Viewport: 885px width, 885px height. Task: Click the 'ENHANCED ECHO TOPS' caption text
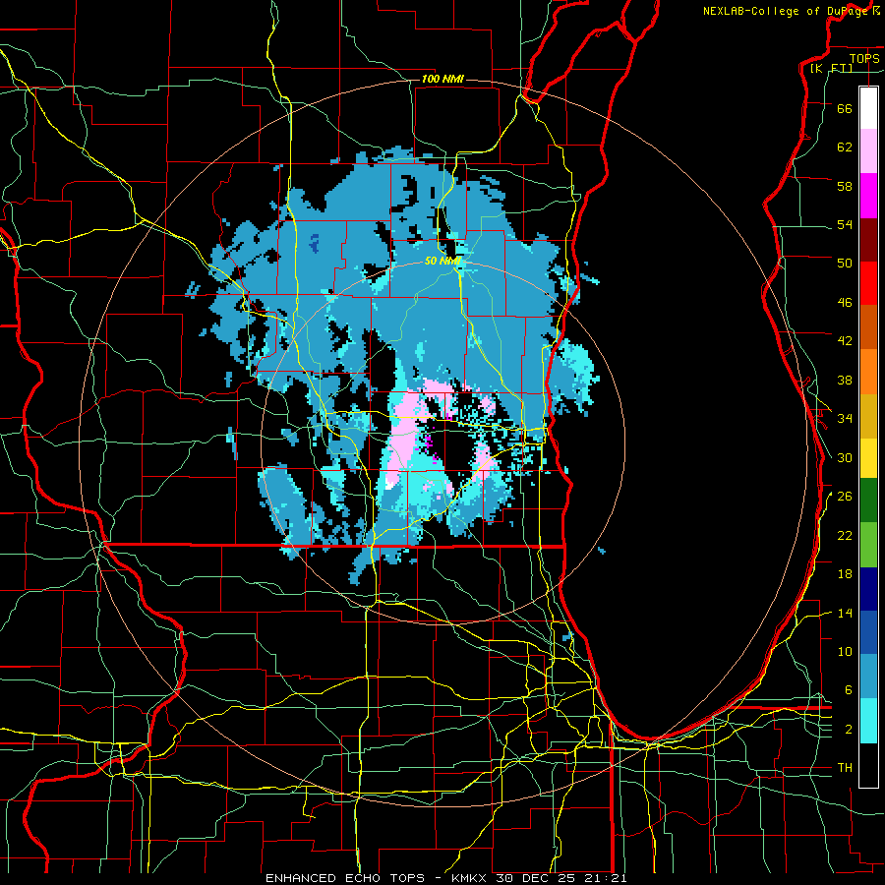345,878
